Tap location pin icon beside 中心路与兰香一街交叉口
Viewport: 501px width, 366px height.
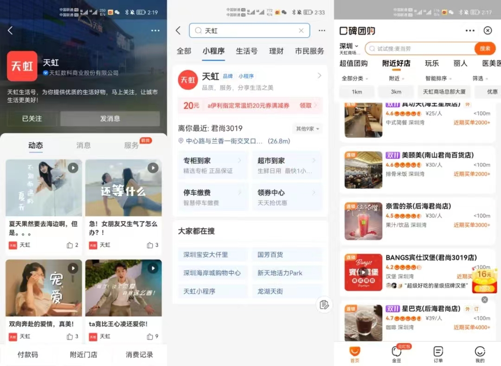click(x=181, y=141)
